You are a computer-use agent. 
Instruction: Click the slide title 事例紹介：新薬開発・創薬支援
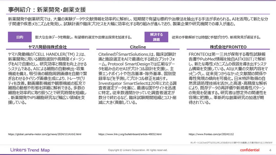pyautogui.click(x=47, y=10)
